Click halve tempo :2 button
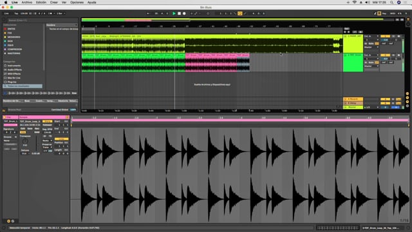 click(x=44, y=136)
